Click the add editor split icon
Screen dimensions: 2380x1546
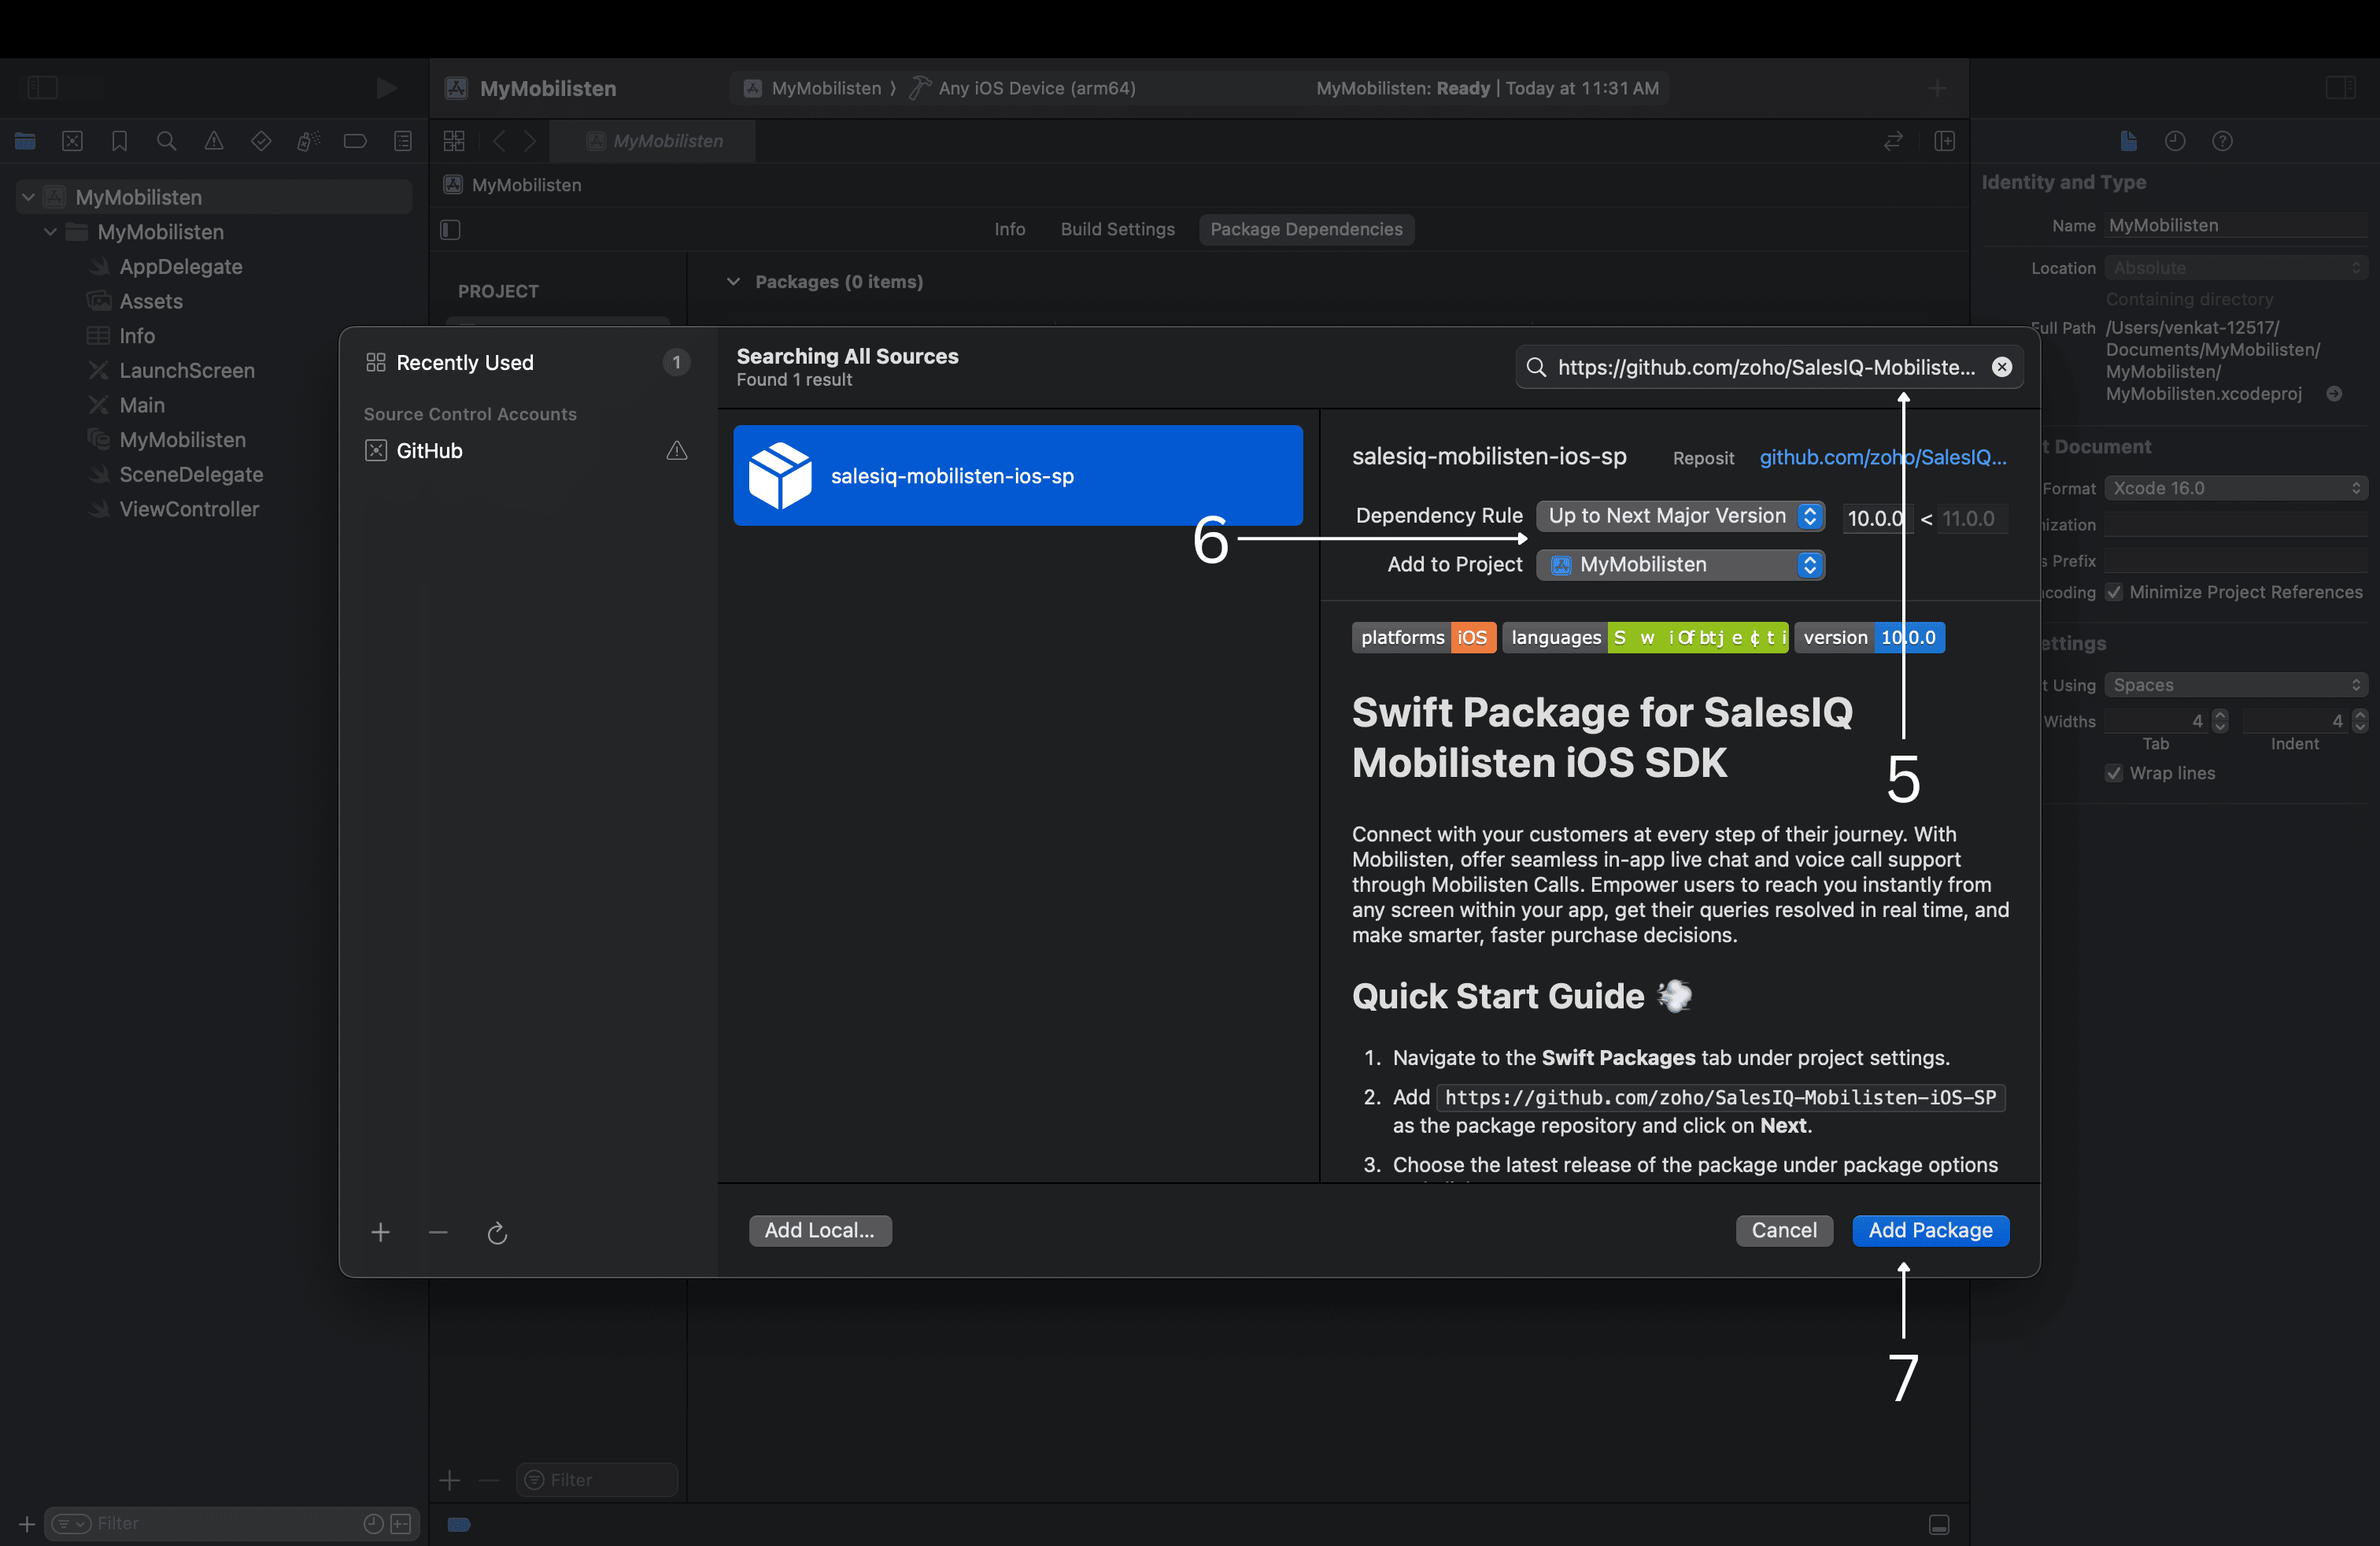click(1944, 141)
